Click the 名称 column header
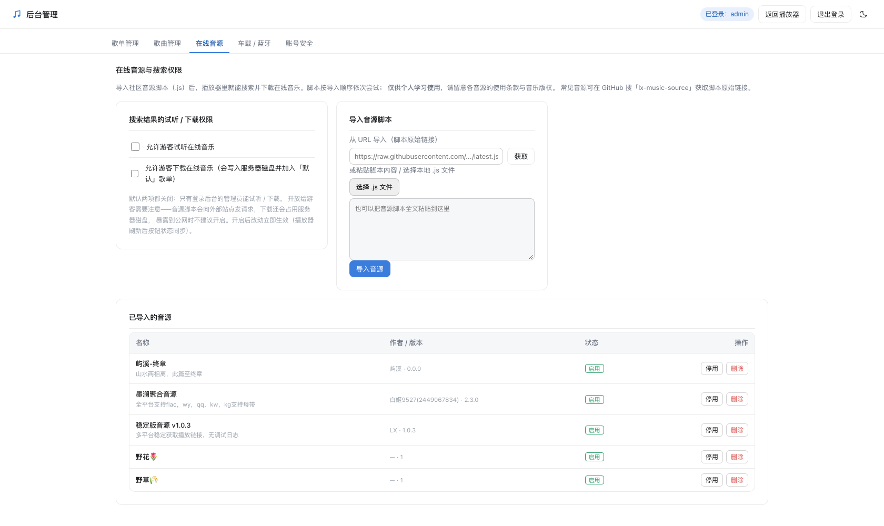884x526 pixels. (143, 342)
